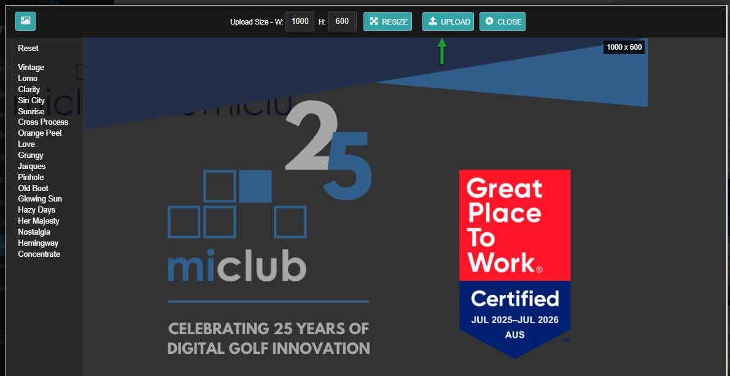The height and width of the screenshot is (376, 730).
Task: Apply the Pinhole filter
Action: coord(31,177)
